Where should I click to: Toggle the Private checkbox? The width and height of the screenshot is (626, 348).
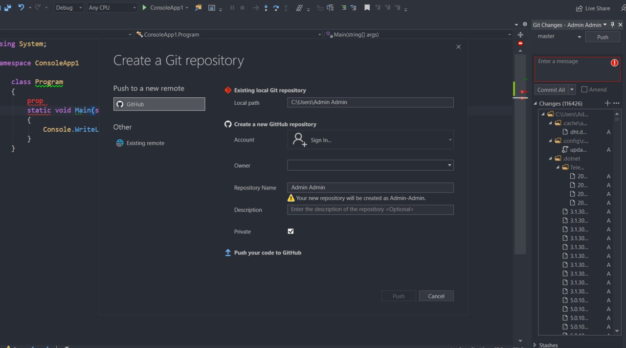291,232
